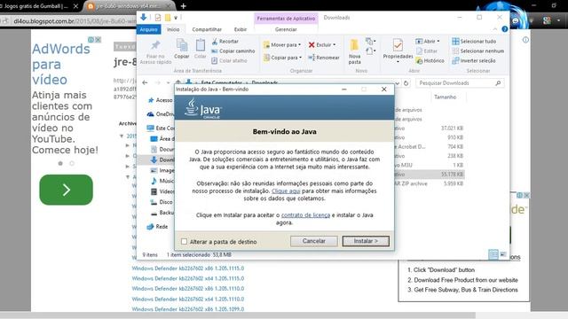Viewport: 568px width, 319px height.
Task: Switch to the Exibir ribbon tab
Action: click(x=241, y=29)
